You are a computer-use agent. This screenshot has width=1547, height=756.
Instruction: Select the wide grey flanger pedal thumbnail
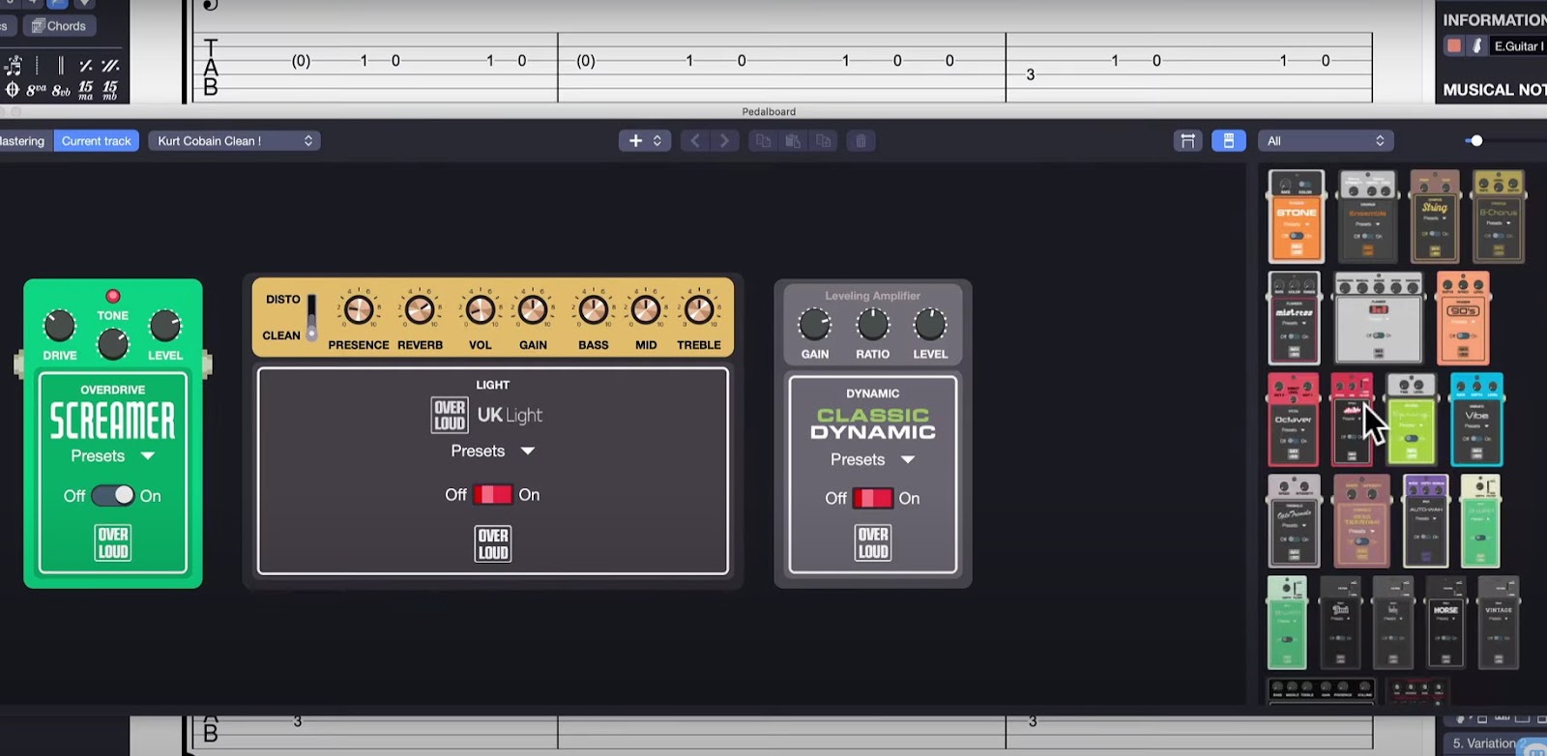point(1379,318)
